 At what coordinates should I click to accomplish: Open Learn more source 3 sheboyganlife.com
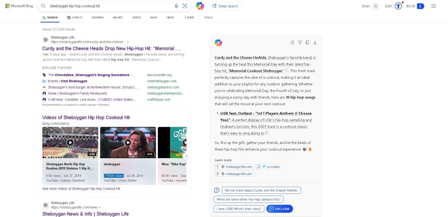pyautogui.click(x=234, y=174)
